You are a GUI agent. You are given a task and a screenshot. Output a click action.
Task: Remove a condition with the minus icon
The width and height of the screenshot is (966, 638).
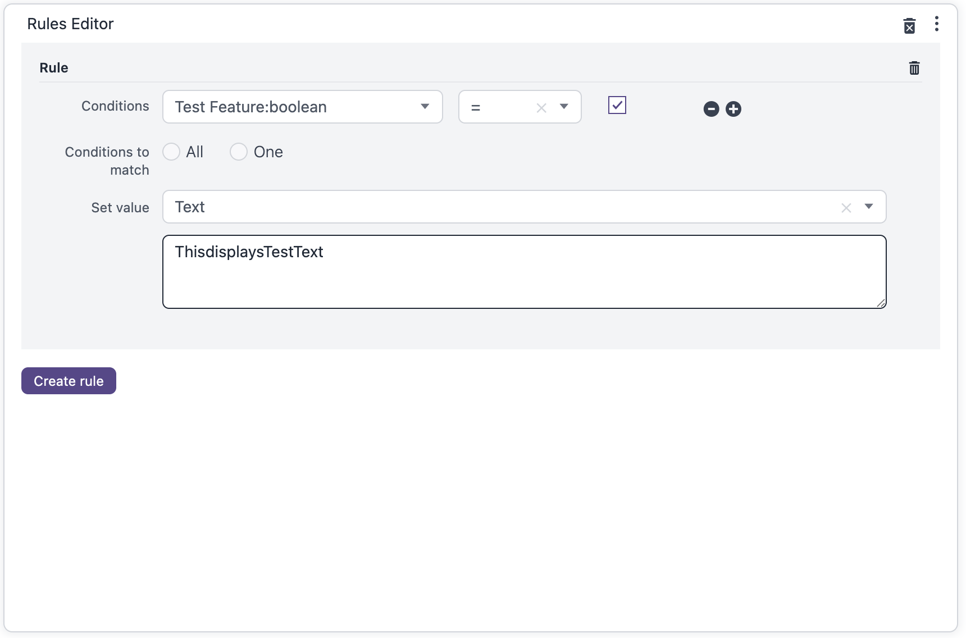point(711,109)
